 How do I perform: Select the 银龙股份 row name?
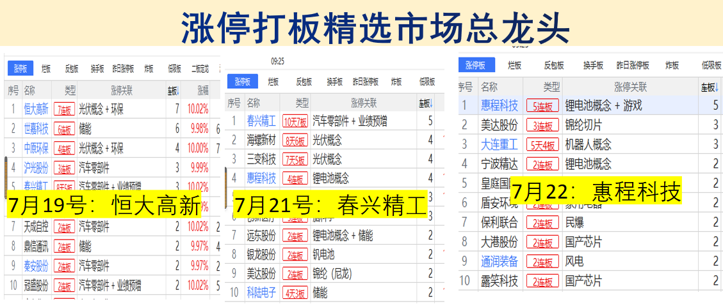click(x=261, y=254)
